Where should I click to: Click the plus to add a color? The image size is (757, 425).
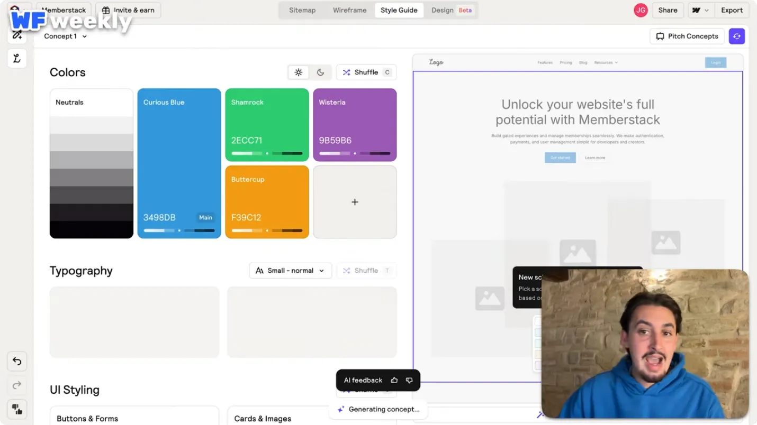point(355,202)
